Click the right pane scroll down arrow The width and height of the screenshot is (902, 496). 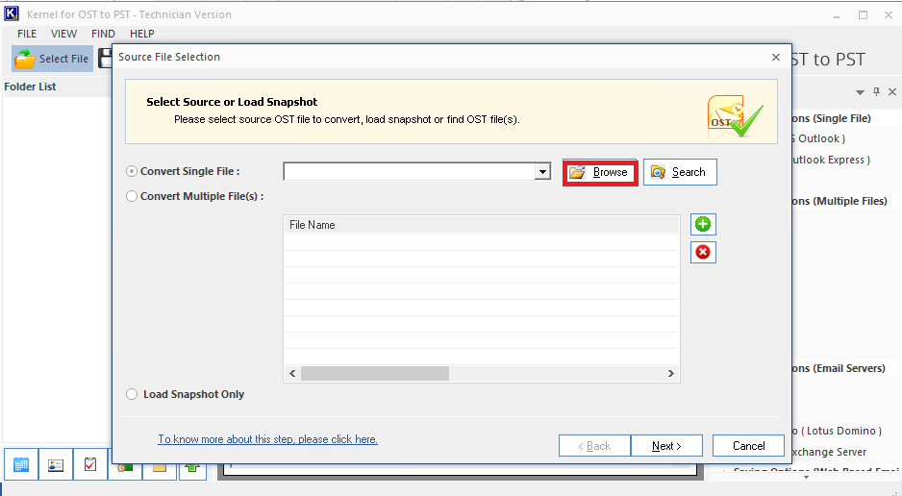[806, 477]
